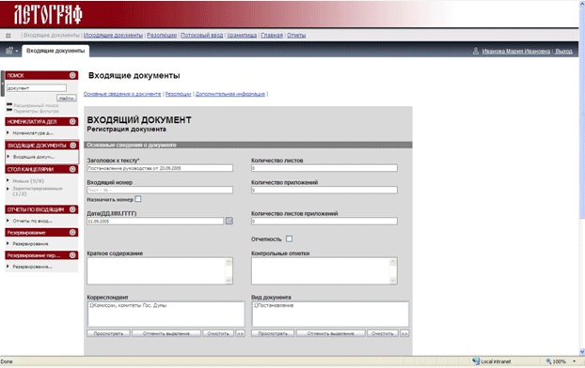Open the Резервирование... tree item in last panel

32,267
